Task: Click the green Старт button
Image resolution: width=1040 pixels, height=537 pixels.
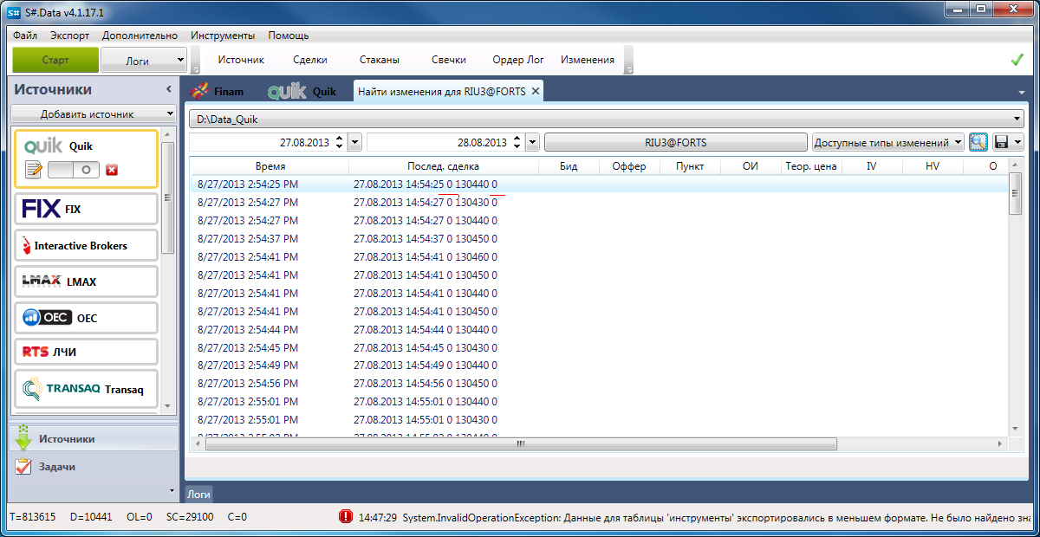Action: (x=55, y=61)
